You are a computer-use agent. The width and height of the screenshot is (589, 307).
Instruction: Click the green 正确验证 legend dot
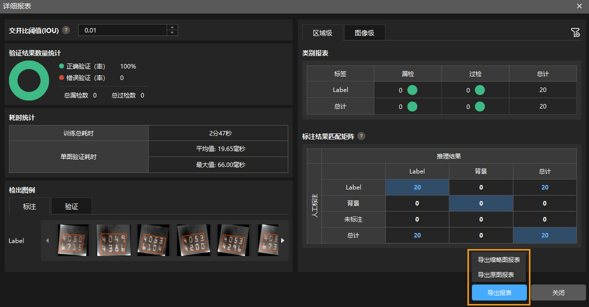coord(62,66)
